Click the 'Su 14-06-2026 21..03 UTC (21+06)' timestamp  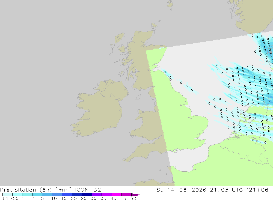[214, 190]
